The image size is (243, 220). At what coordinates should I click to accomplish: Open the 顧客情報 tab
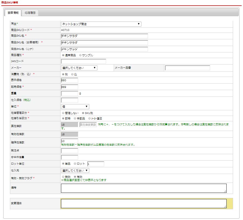coord(13,13)
